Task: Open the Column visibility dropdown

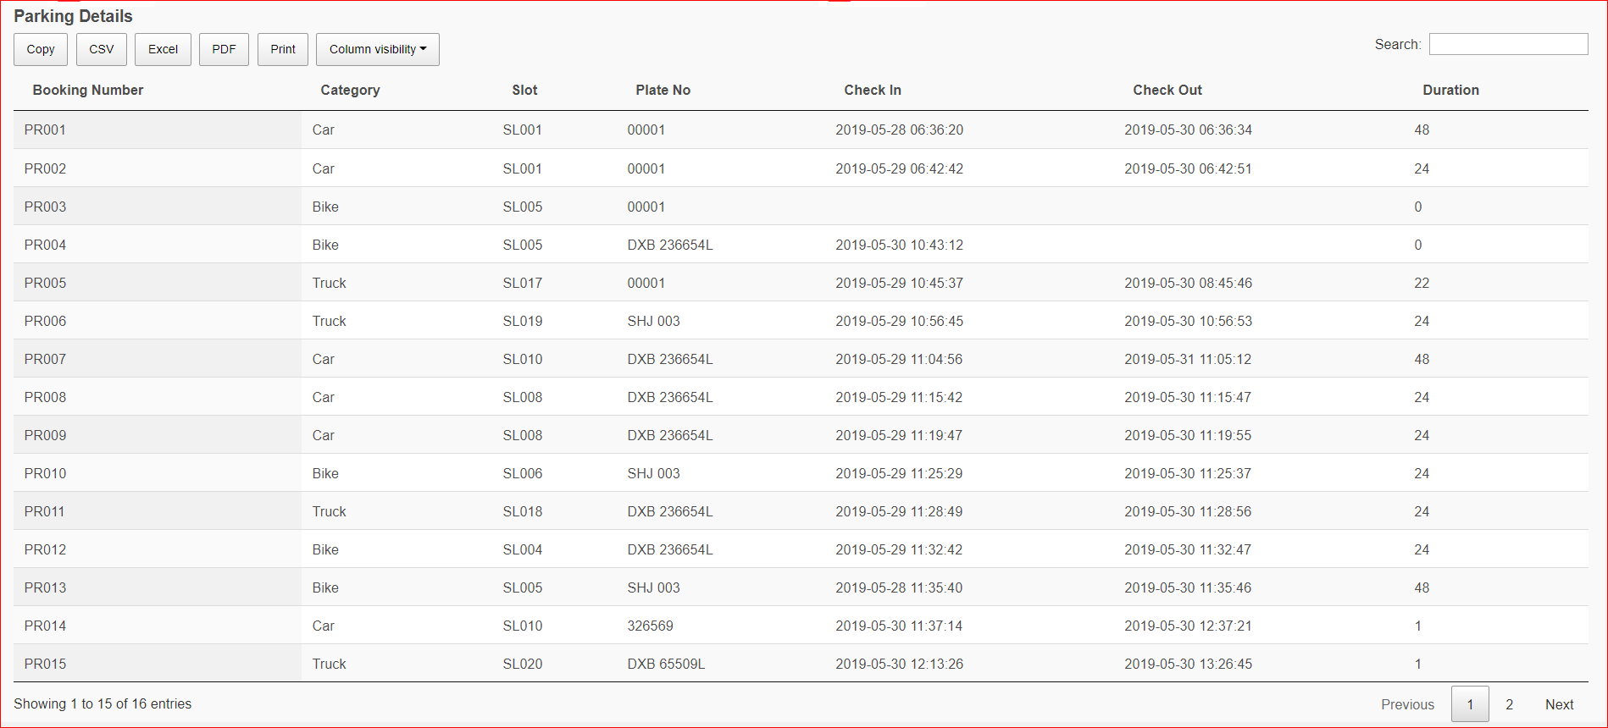Action: pos(377,49)
